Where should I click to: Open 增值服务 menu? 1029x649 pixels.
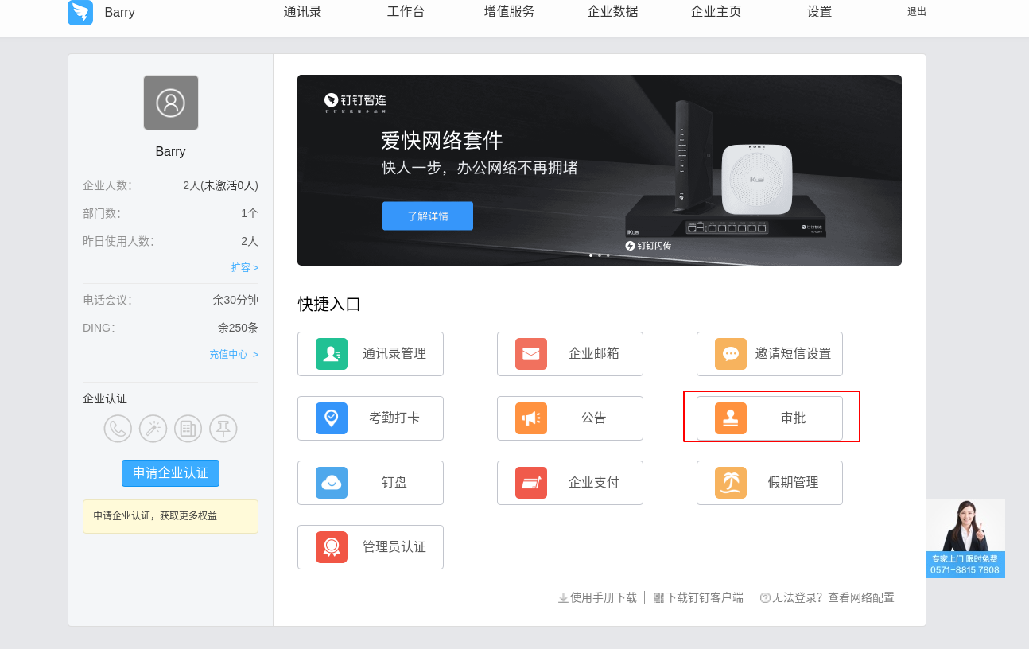pos(510,12)
